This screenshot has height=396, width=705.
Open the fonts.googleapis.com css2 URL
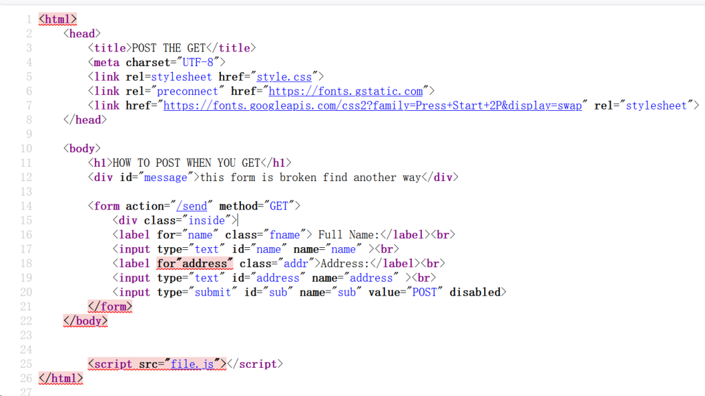click(x=372, y=105)
